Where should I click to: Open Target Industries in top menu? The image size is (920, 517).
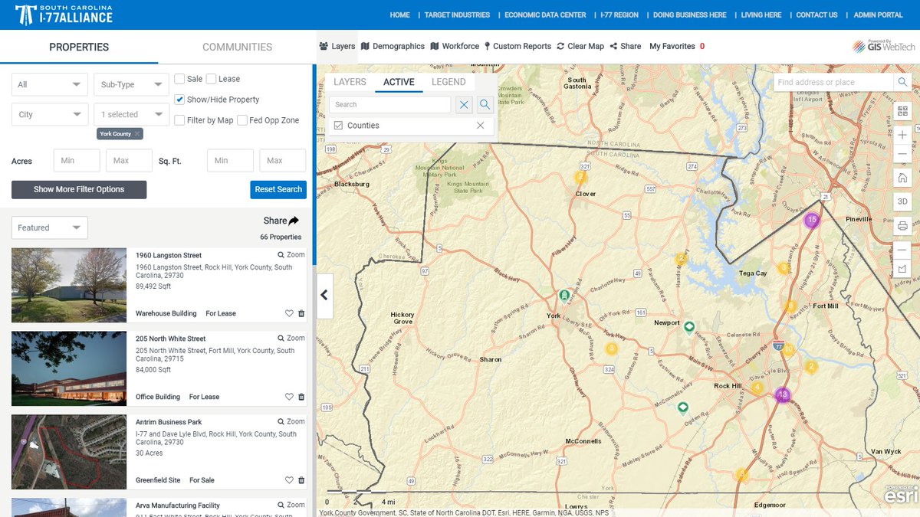457,15
